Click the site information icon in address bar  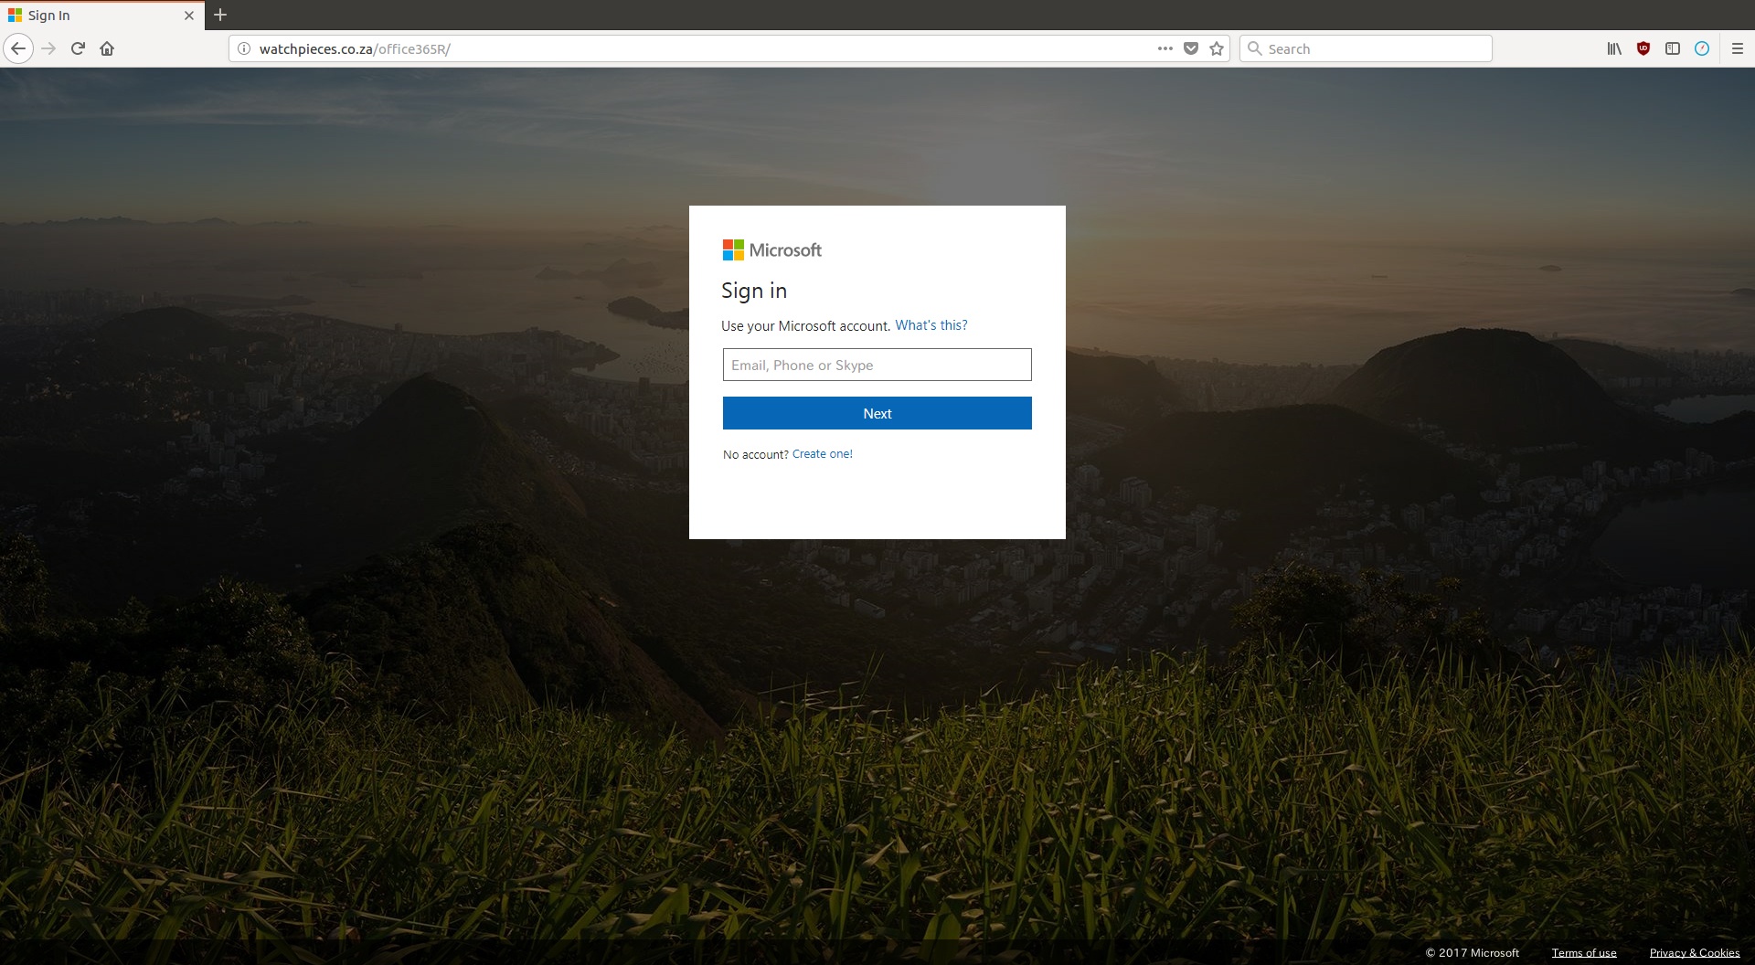coord(243,48)
